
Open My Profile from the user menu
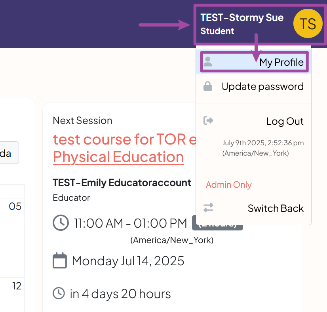click(281, 62)
